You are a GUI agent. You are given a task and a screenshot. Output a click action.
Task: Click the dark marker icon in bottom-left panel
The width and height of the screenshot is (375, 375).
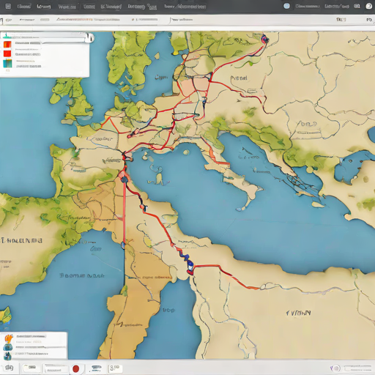8,356
